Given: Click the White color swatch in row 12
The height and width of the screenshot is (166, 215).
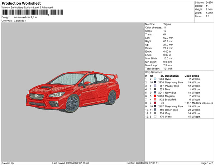Looking at the screenshot, I should point(155,117).
